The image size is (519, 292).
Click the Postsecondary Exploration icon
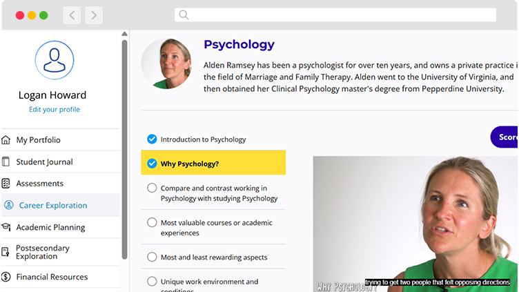point(6,252)
